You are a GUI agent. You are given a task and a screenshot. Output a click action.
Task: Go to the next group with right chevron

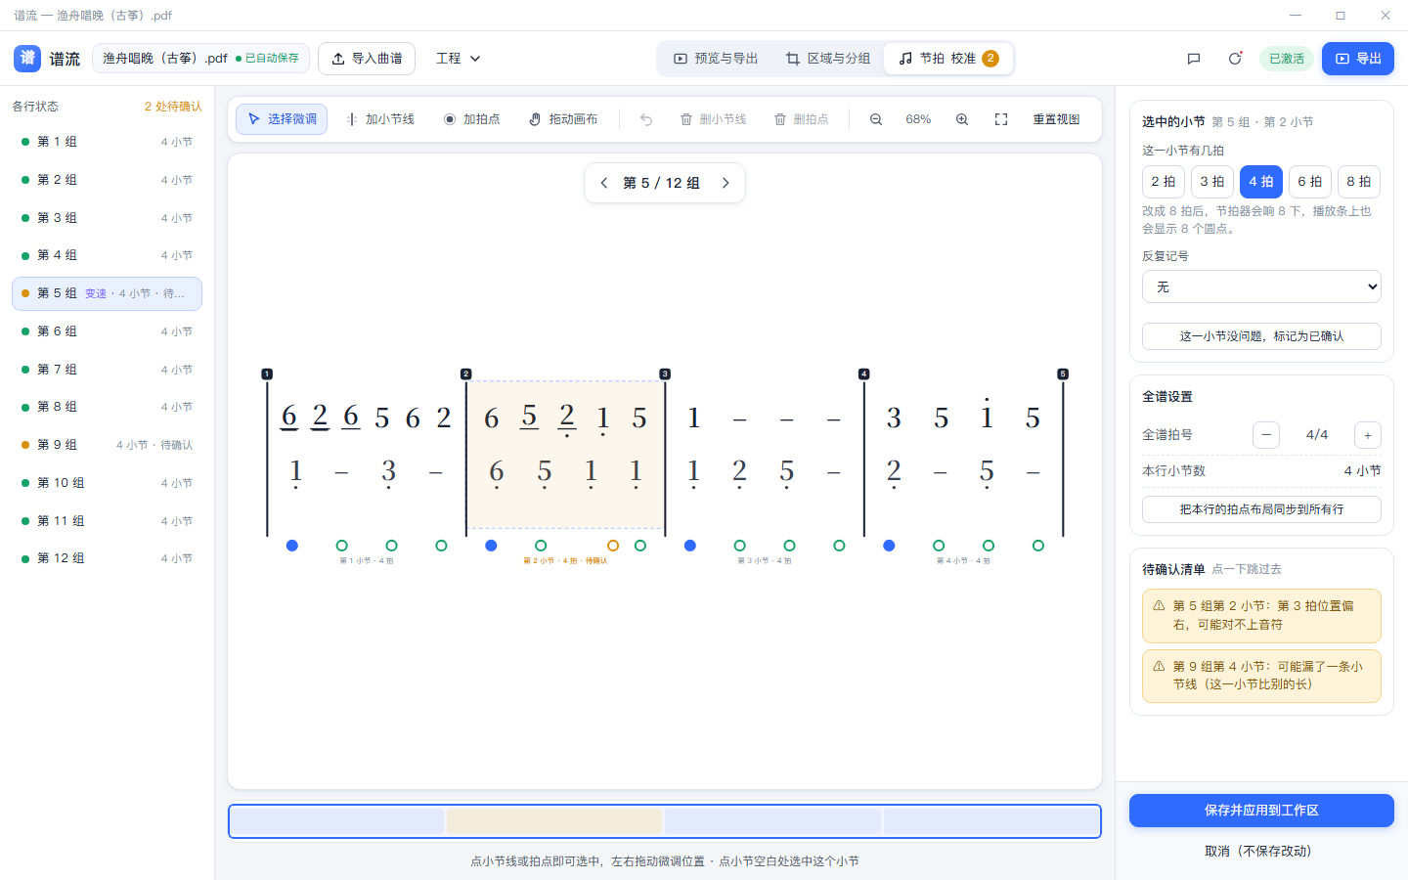click(726, 183)
